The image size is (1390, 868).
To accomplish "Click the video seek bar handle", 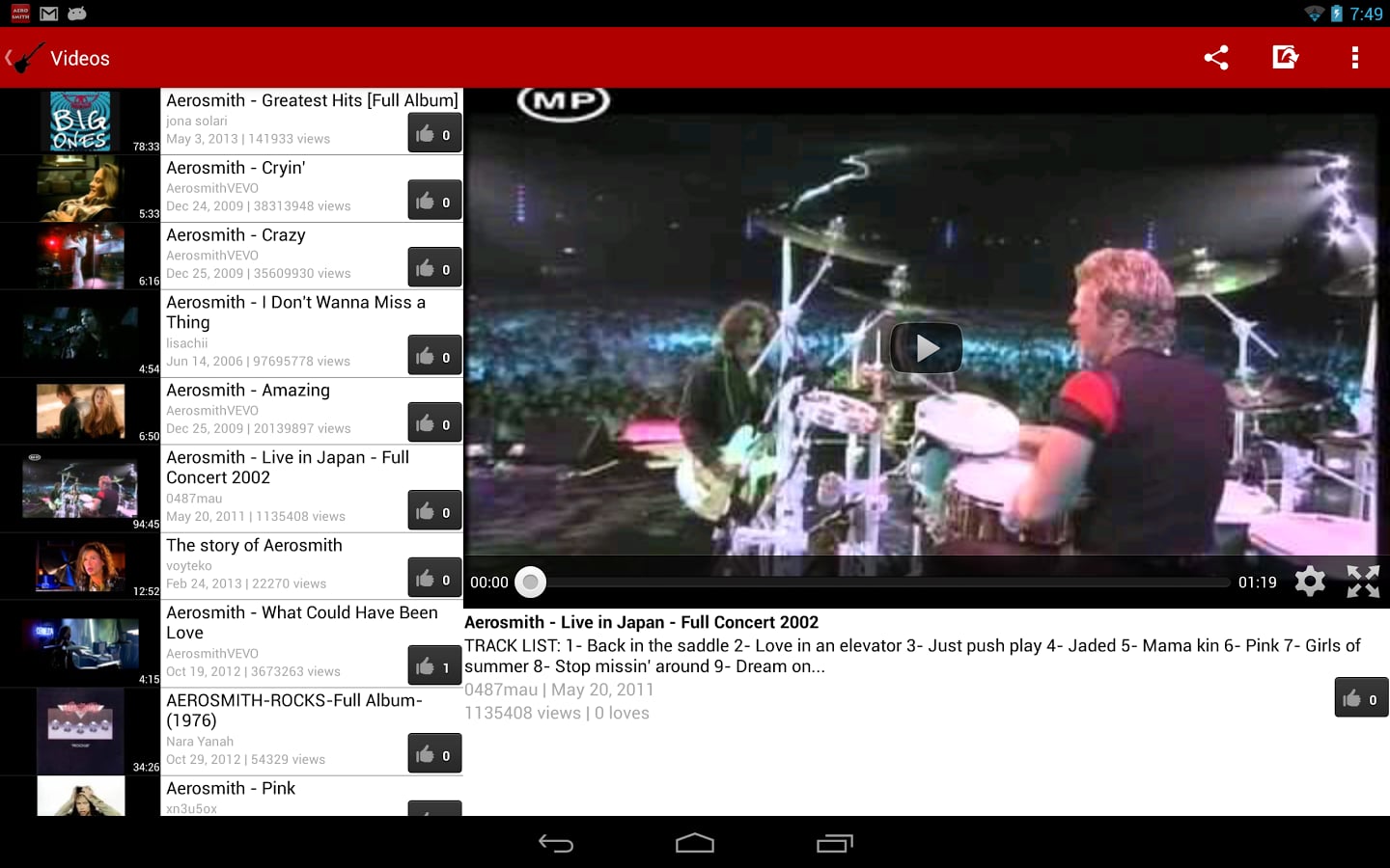I will pos(530,582).
